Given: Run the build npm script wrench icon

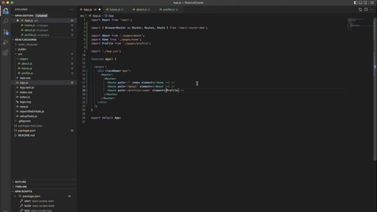Looking at the screenshot, I should click(21, 206).
